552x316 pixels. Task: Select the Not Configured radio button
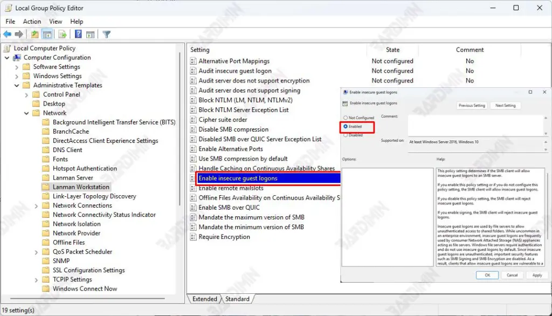coord(346,118)
